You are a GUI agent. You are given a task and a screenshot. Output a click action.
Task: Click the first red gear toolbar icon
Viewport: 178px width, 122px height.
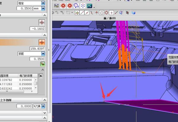tap(63, 6)
